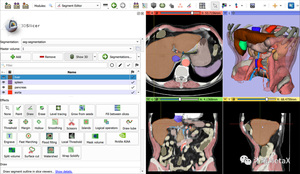Open the Nvidia AIAA effect

point(122,138)
